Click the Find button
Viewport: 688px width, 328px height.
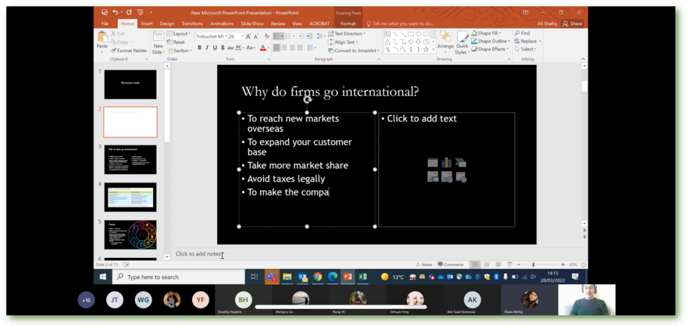coord(522,33)
